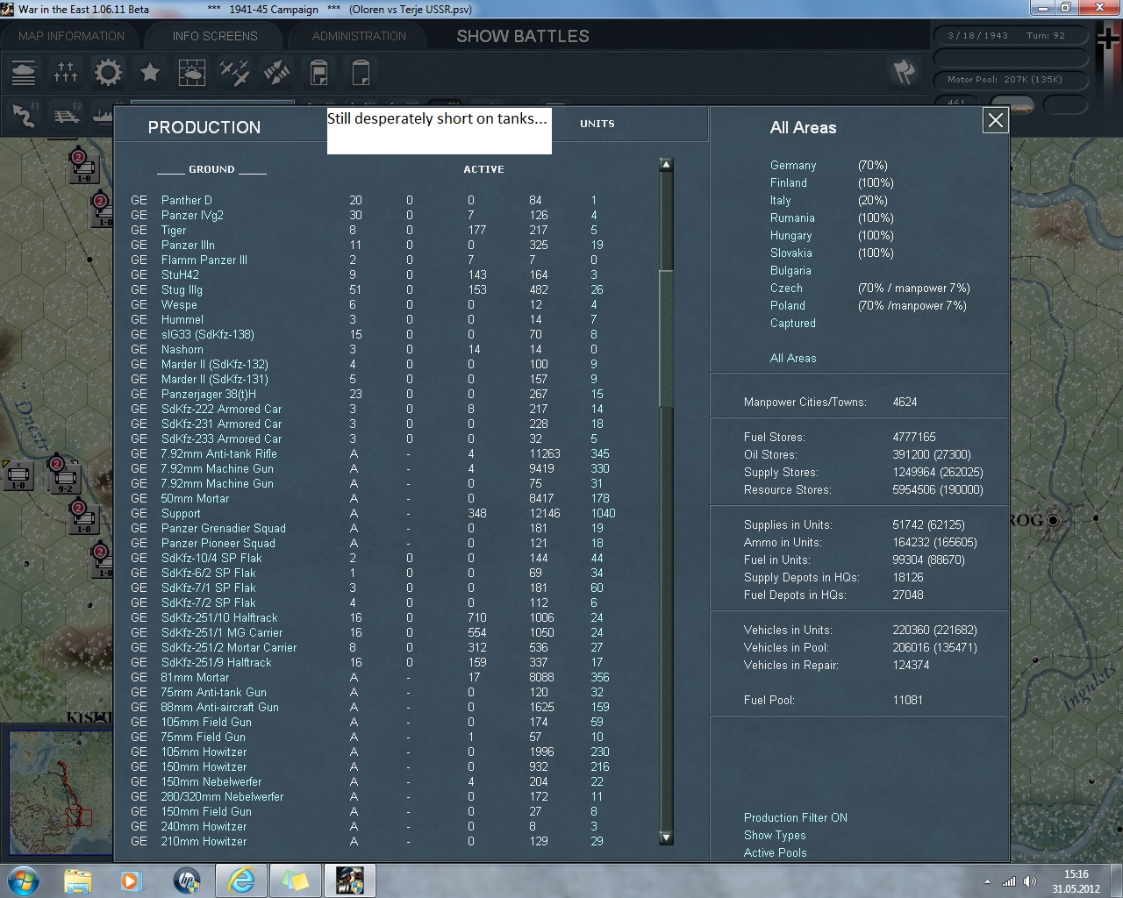Filter production by Slovakia

[x=791, y=253]
